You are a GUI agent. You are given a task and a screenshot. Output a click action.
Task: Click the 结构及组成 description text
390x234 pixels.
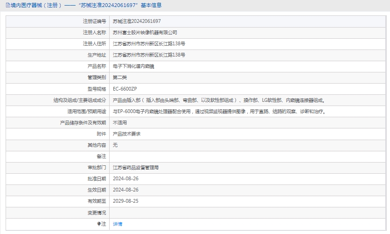[x=218, y=100]
